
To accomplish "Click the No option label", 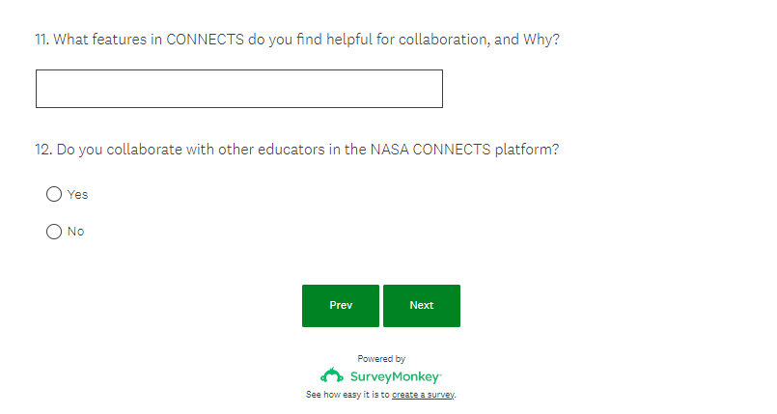I will pyautogui.click(x=76, y=232).
